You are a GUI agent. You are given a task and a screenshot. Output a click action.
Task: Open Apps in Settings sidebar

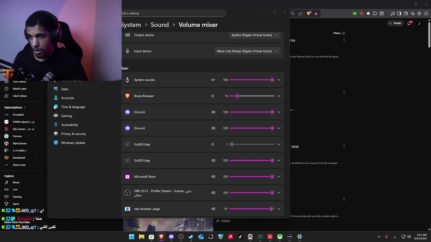(x=65, y=89)
